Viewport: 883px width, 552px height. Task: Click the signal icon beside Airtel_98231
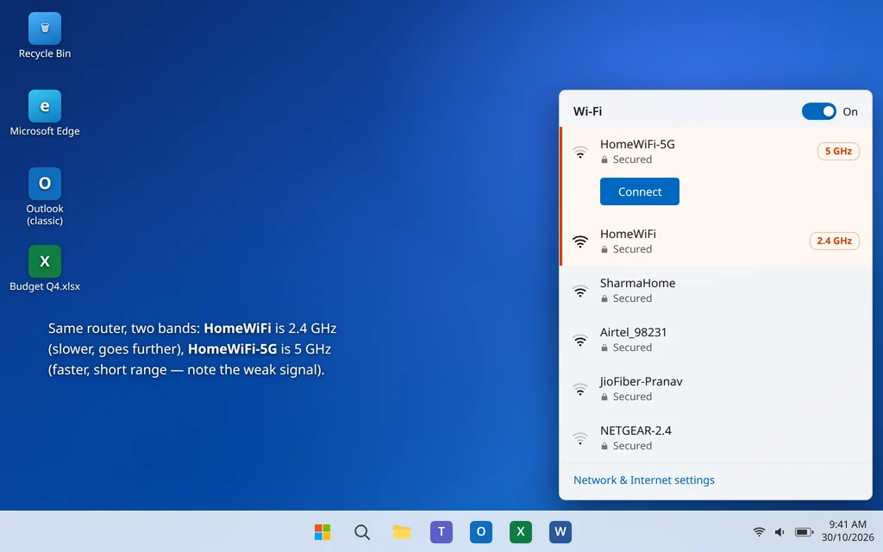click(580, 340)
